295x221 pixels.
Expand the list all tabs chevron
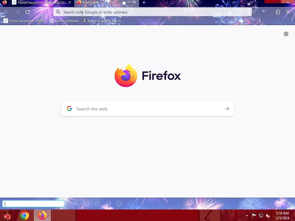251,2
